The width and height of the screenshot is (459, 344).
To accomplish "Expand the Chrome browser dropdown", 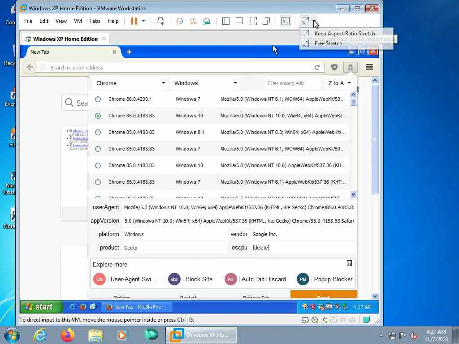I will coord(131,83).
